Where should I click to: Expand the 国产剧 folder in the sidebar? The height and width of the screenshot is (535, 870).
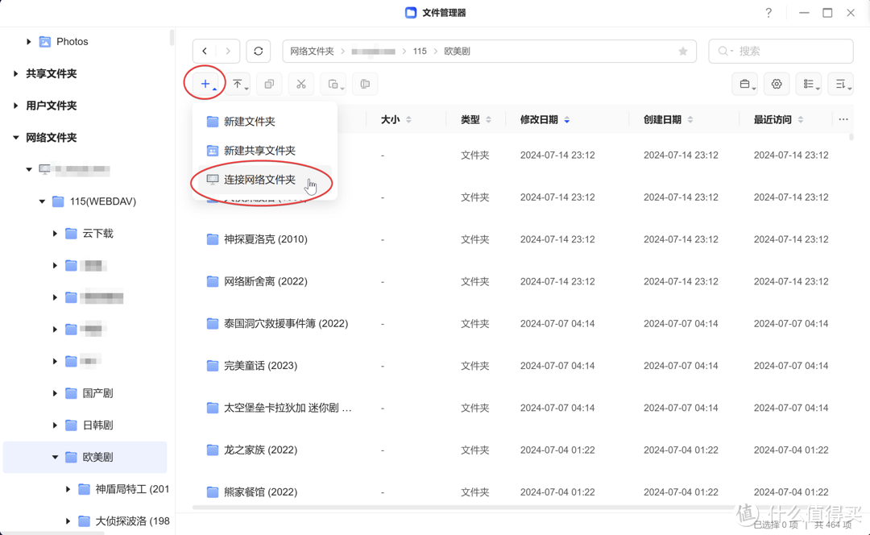(x=53, y=393)
